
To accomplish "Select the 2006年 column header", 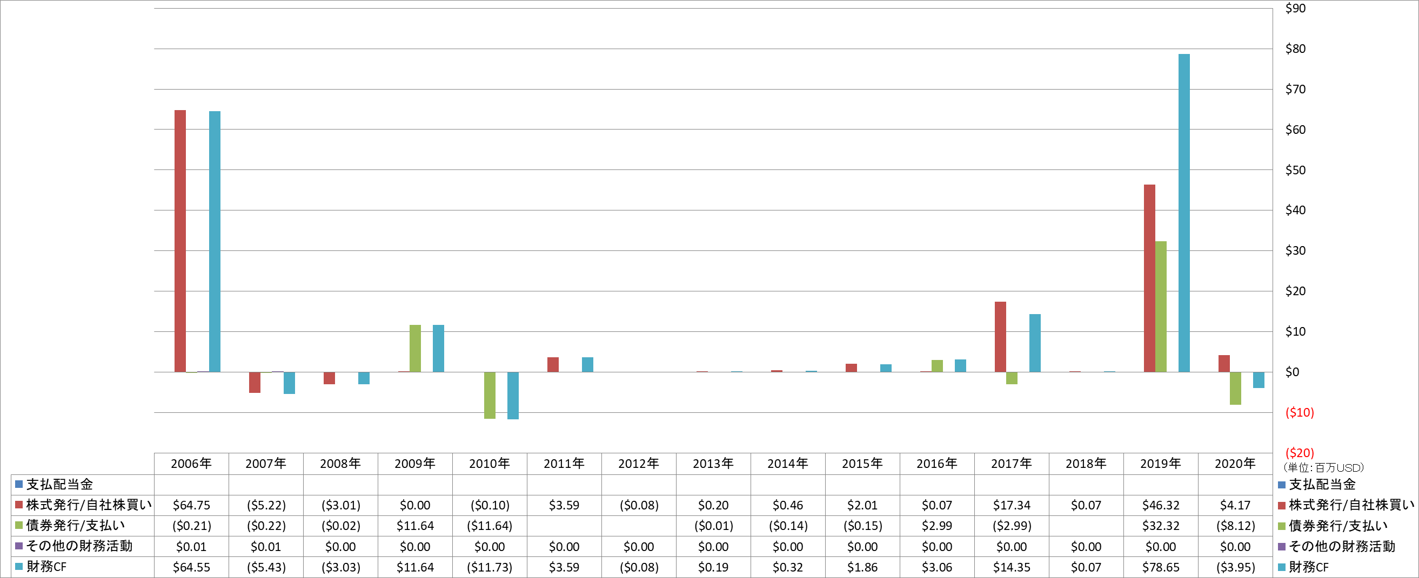I will (191, 464).
